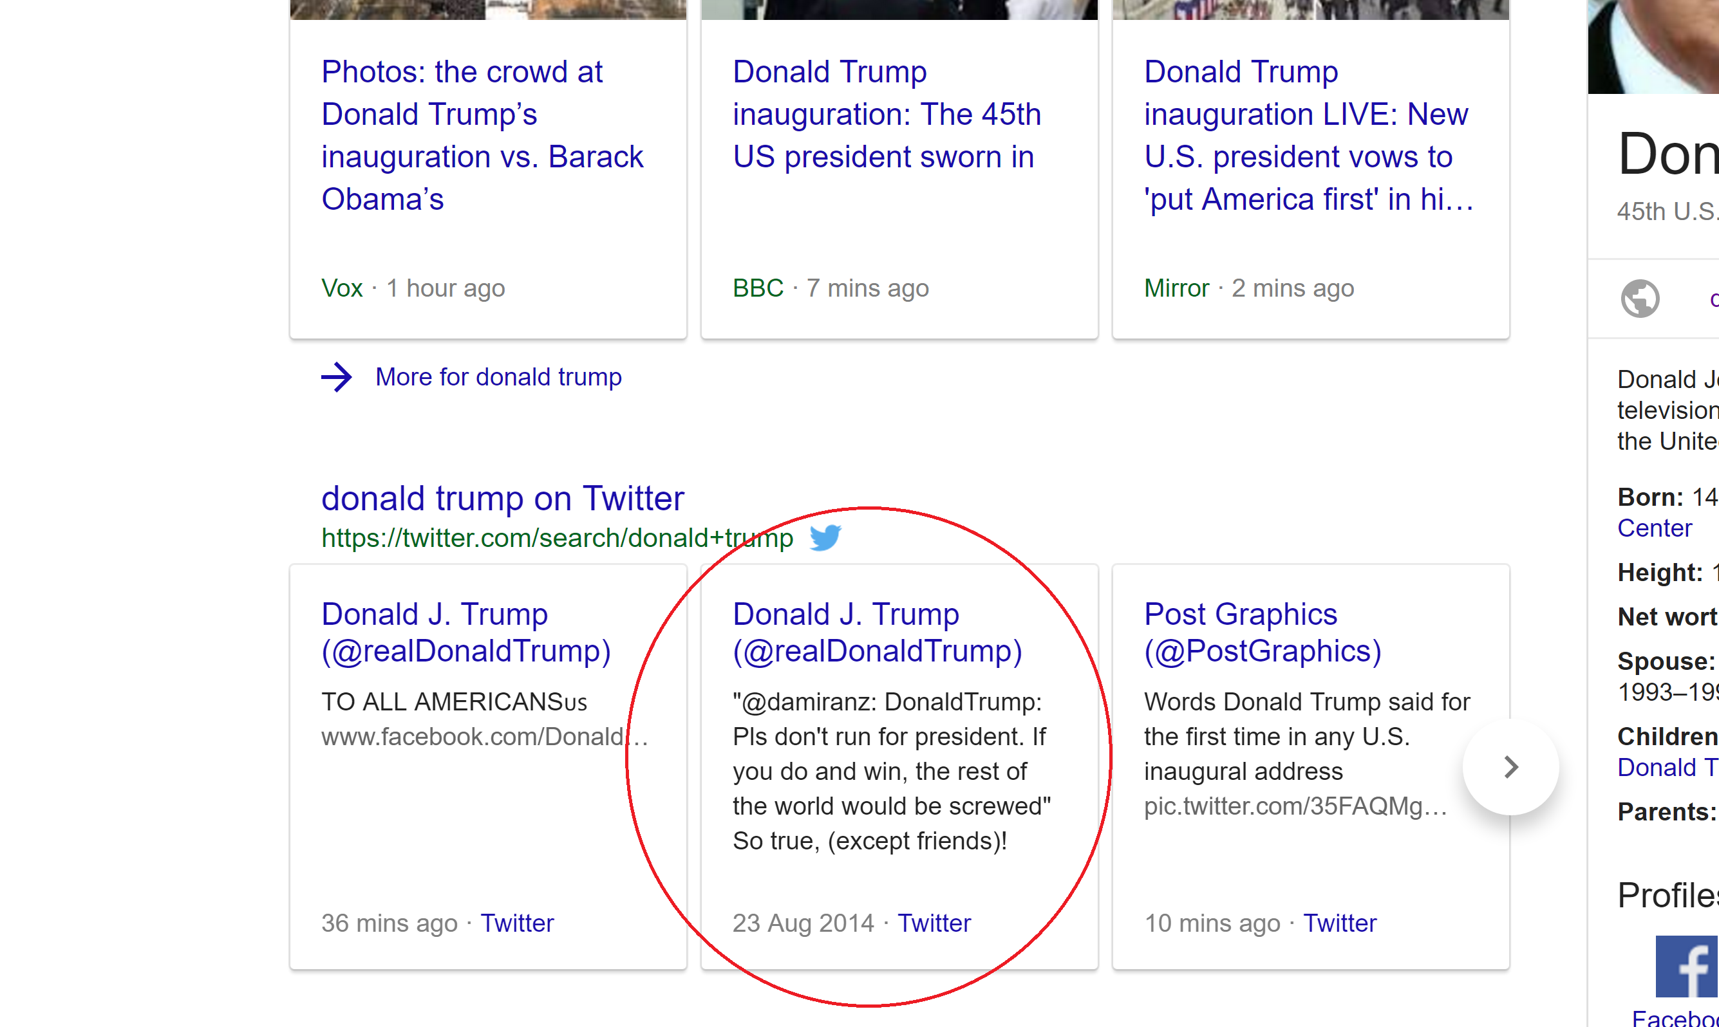Image resolution: width=1719 pixels, height=1027 pixels.
Task: Click Twitter link next to 36 mins ago
Action: click(517, 923)
